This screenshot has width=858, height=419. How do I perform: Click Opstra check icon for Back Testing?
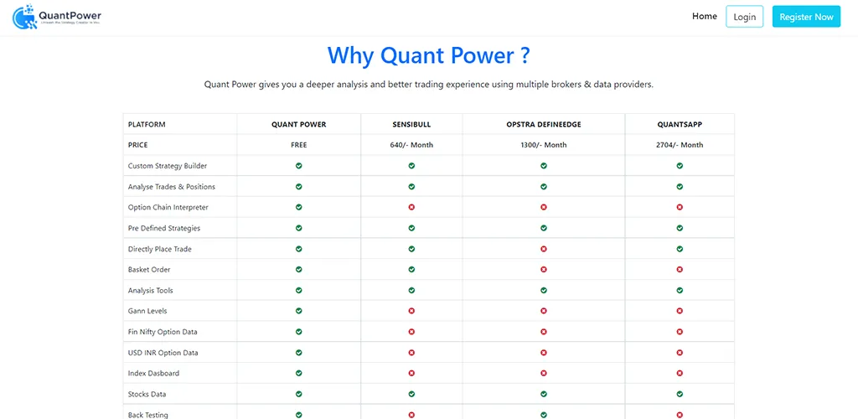pos(543,415)
